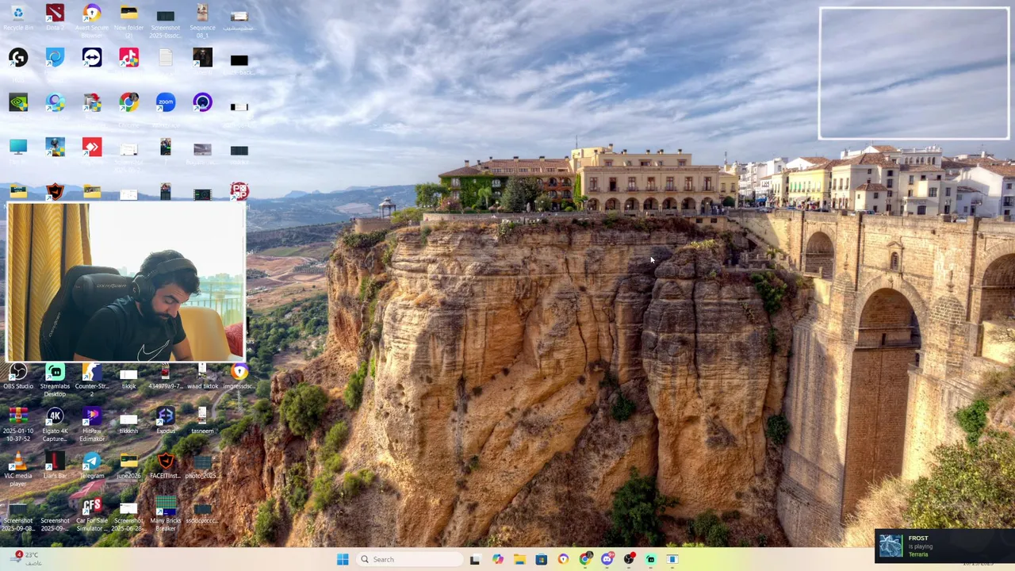
Task: Open Discord from the taskbar
Action: (607, 559)
